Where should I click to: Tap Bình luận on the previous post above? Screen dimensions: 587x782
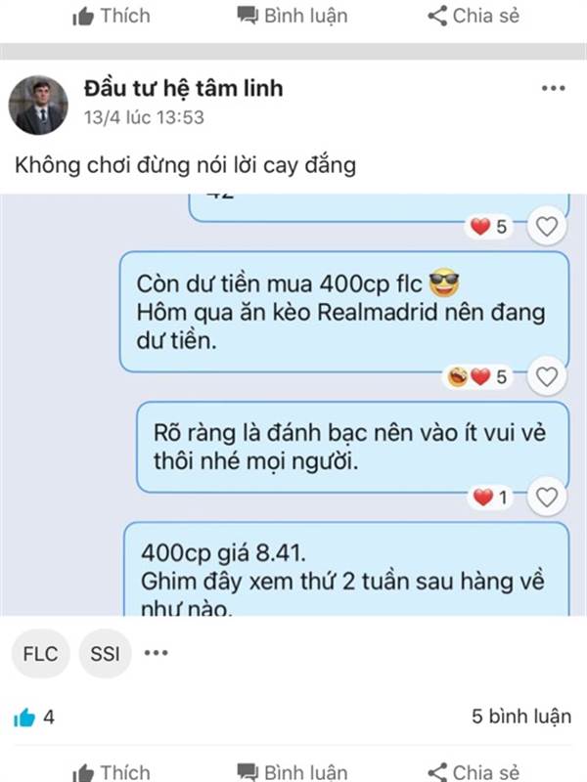point(292,16)
